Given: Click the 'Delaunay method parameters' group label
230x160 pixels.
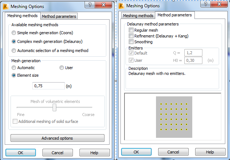Looking at the screenshot, I should [153, 24].
